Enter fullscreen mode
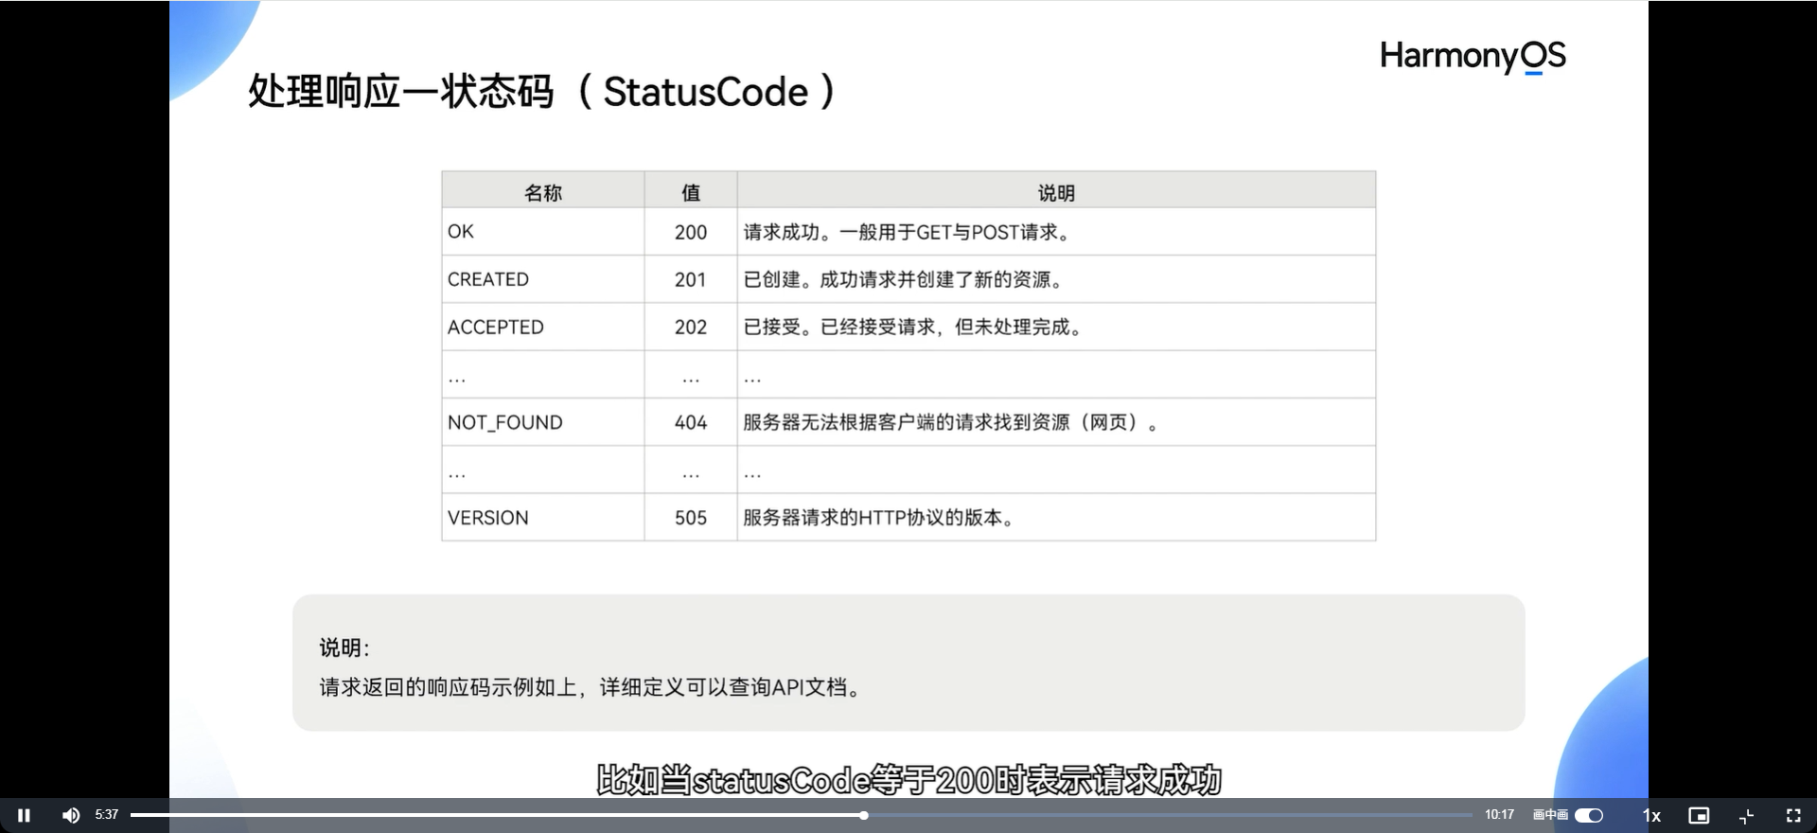Viewport: 1817px width, 833px height. coord(1793,815)
